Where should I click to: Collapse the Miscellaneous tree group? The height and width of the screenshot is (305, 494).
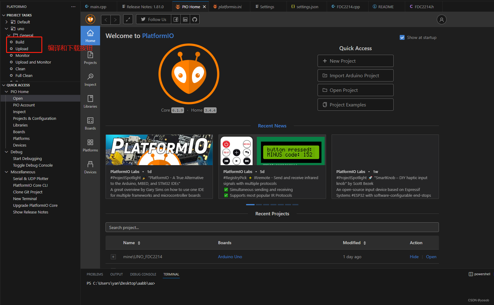[7, 172]
